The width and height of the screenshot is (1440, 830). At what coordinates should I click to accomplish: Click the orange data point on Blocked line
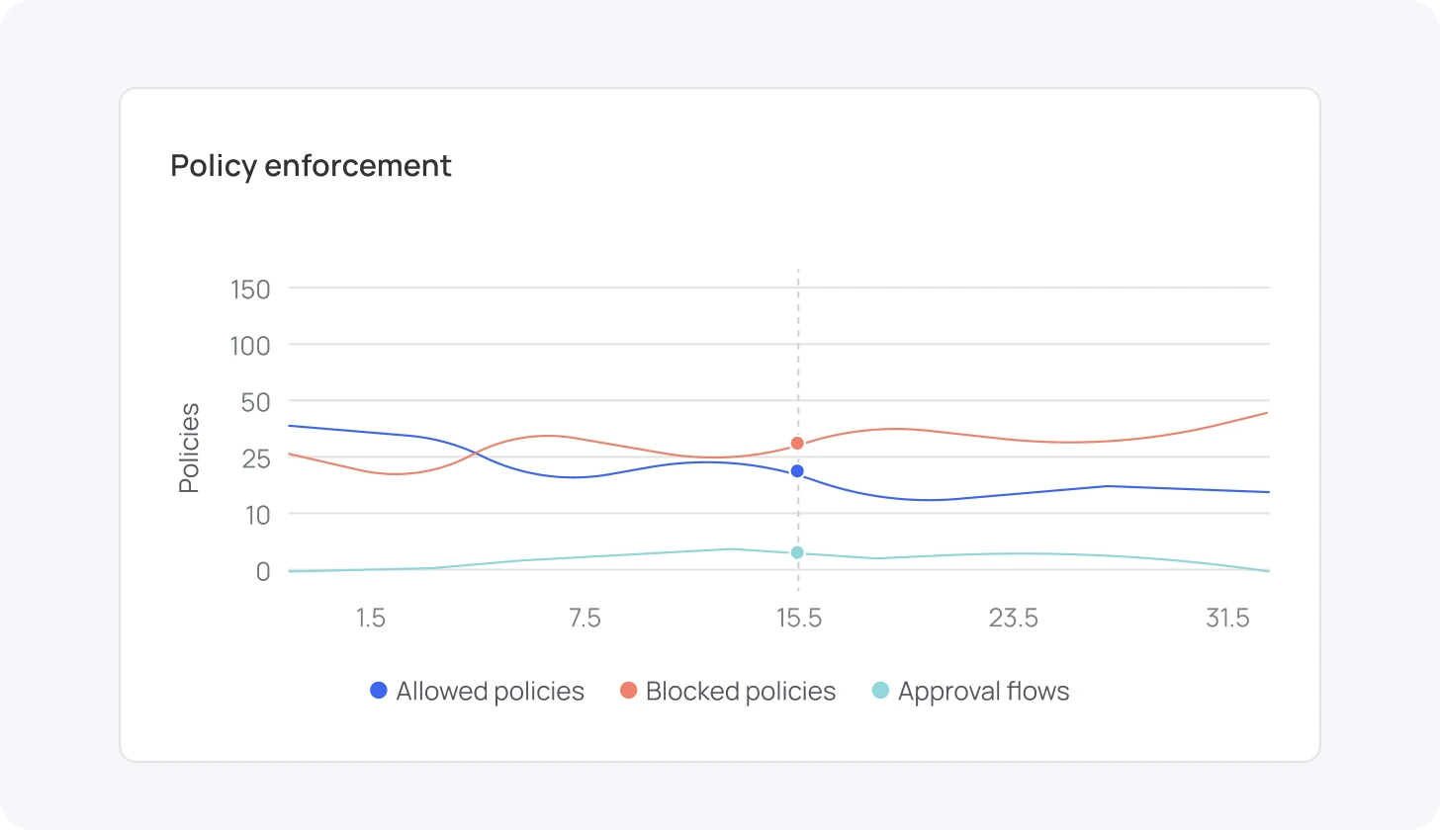pyautogui.click(x=797, y=444)
